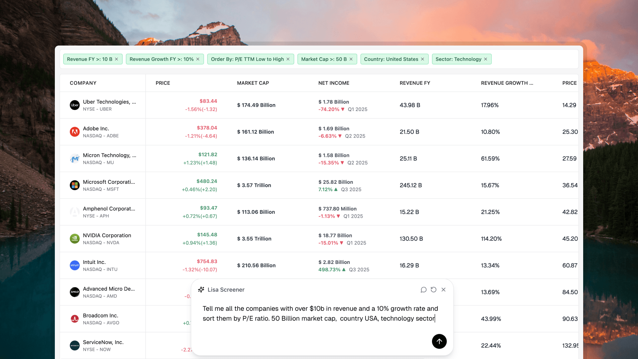Reset the Lisa Screener conversation
This screenshot has width=638, height=359.
[434, 290]
